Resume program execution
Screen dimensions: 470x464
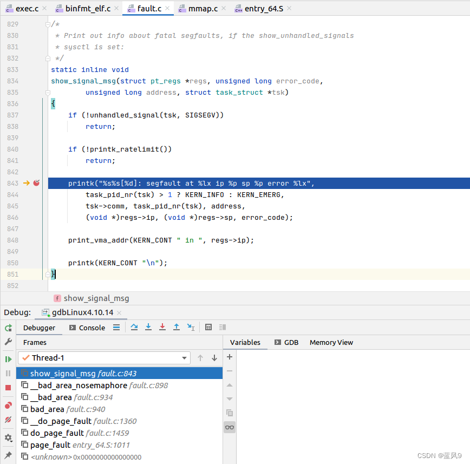9,359
